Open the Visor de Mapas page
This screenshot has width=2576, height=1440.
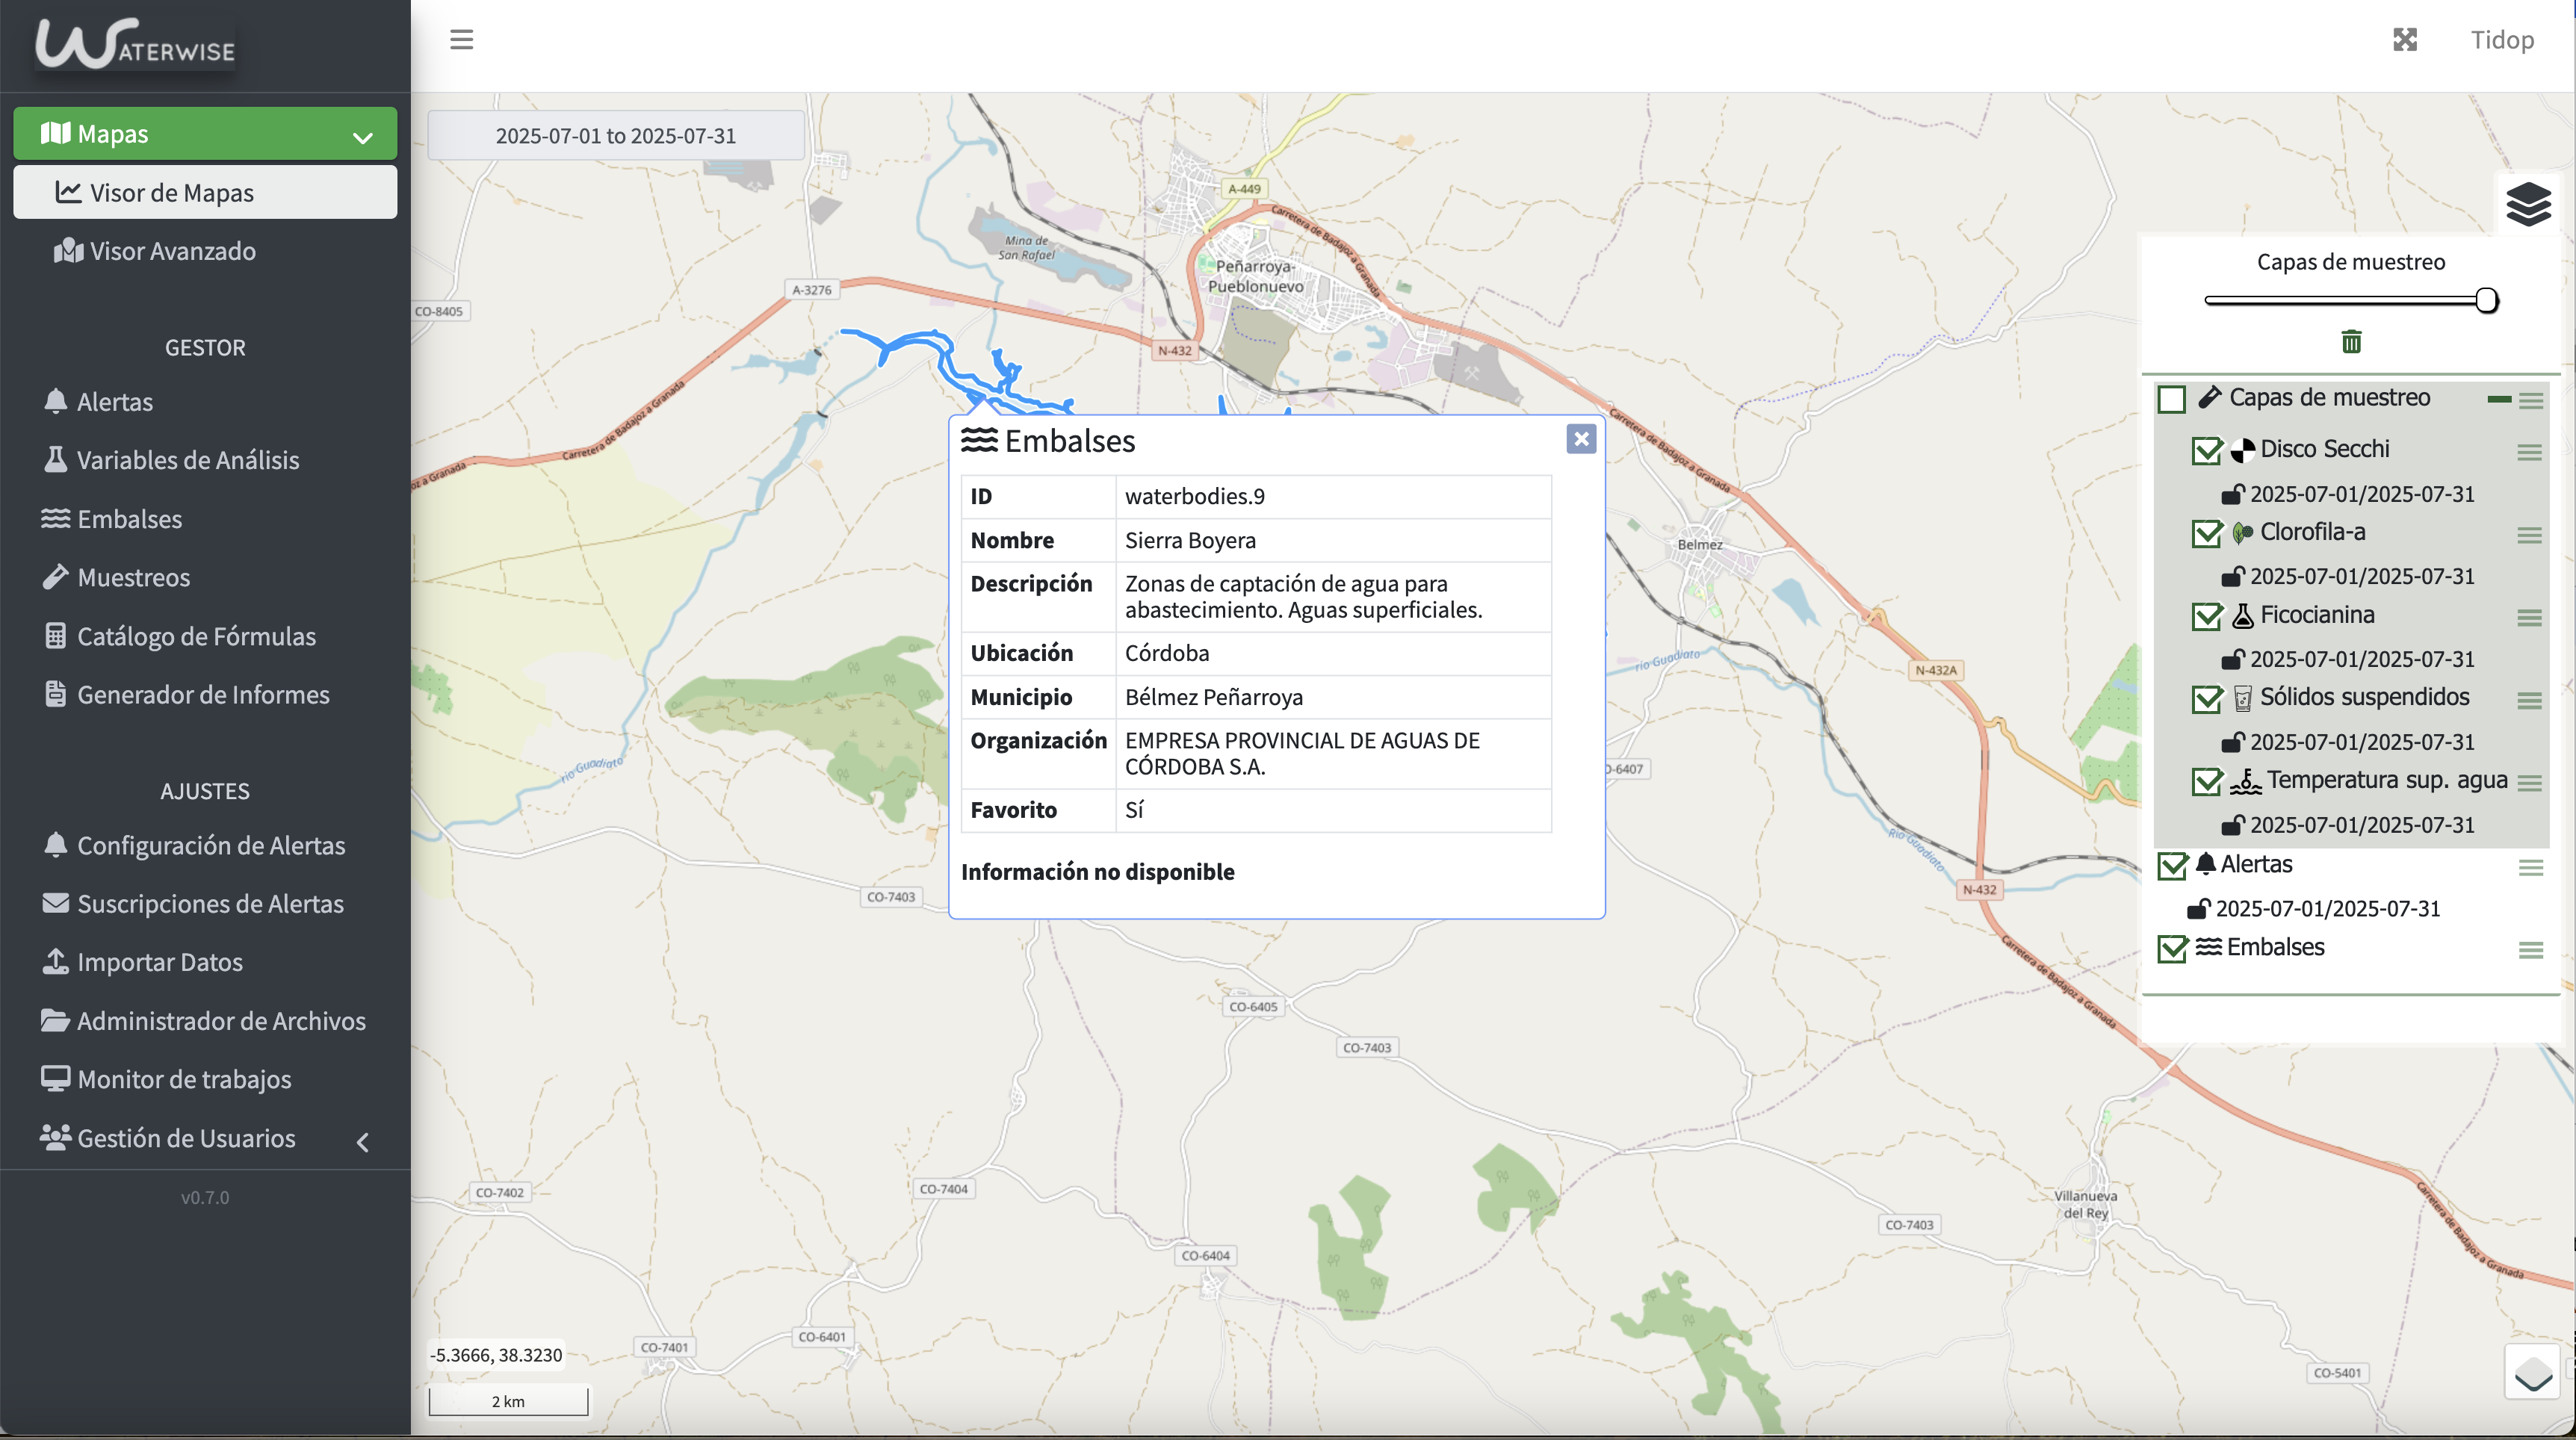click(205, 192)
